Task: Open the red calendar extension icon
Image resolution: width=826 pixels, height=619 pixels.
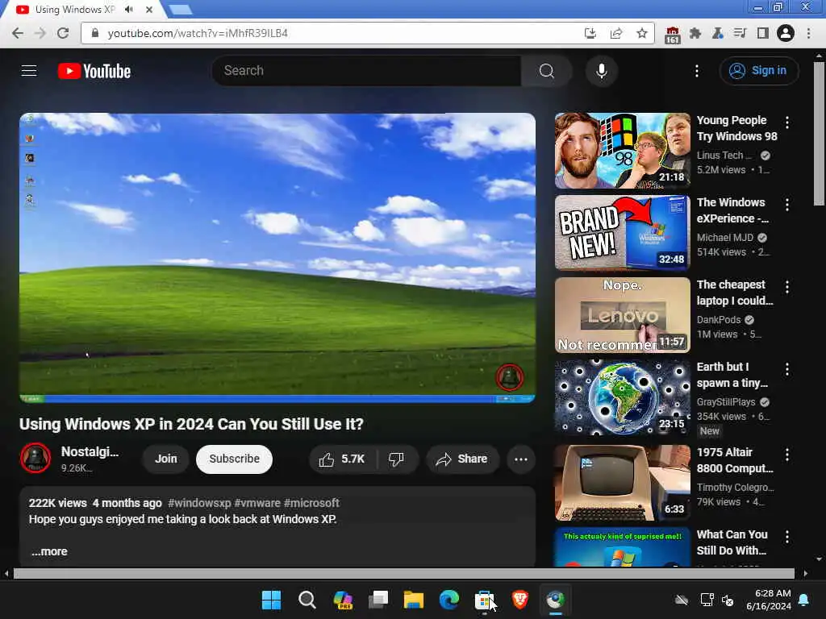Action: (x=672, y=35)
